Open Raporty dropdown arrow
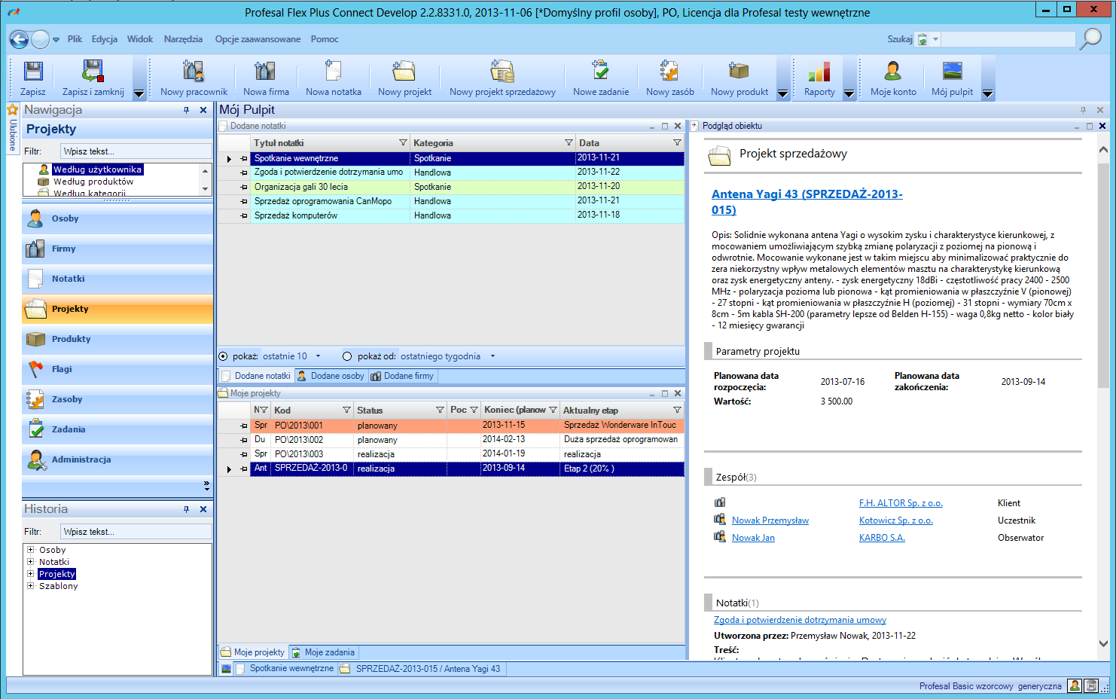1116x699 pixels. 849,94
